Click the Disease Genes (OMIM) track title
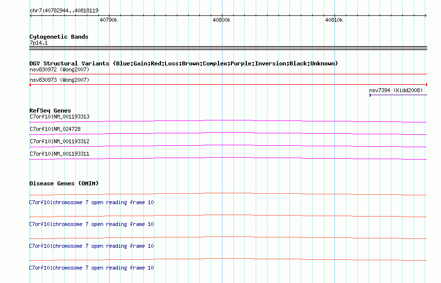441x283 pixels. pos(64,183)
